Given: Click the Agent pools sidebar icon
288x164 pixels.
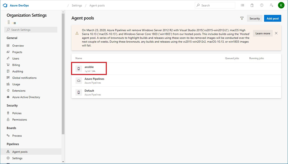Looking at the screenshot, I should click(8, 152).
